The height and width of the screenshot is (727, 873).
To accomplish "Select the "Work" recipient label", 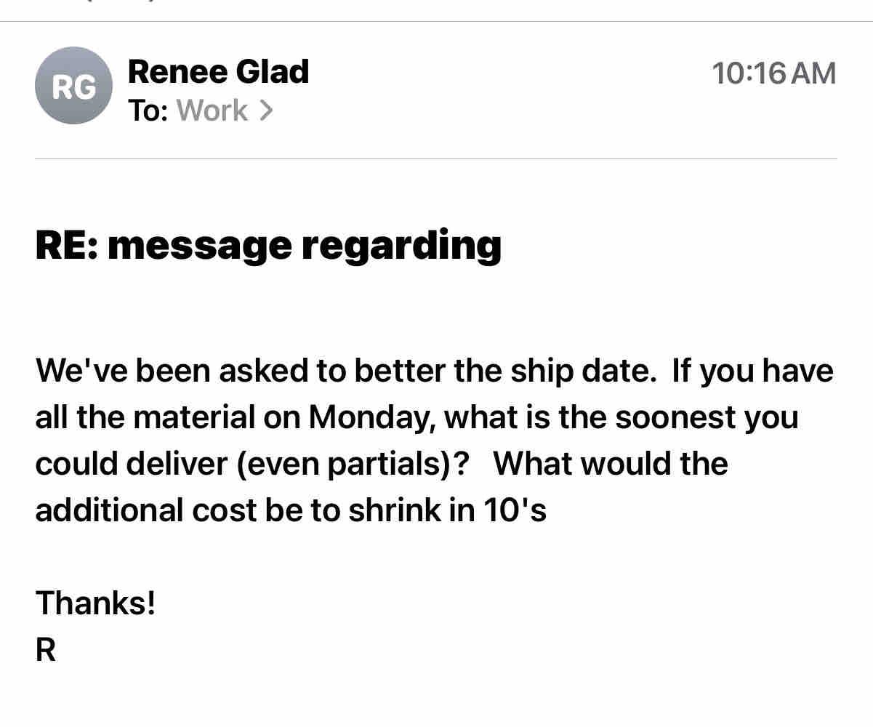I will coord(212,111).
